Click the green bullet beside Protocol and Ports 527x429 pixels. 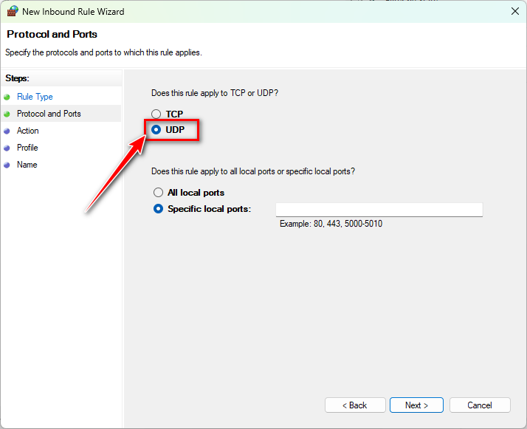pos(7,114)
